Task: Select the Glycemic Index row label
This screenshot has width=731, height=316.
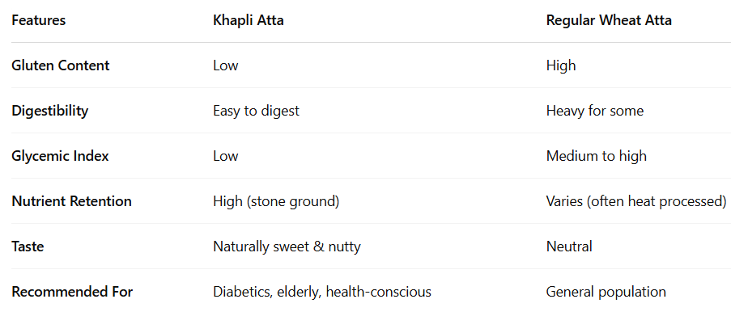Action: pos(60,156)
